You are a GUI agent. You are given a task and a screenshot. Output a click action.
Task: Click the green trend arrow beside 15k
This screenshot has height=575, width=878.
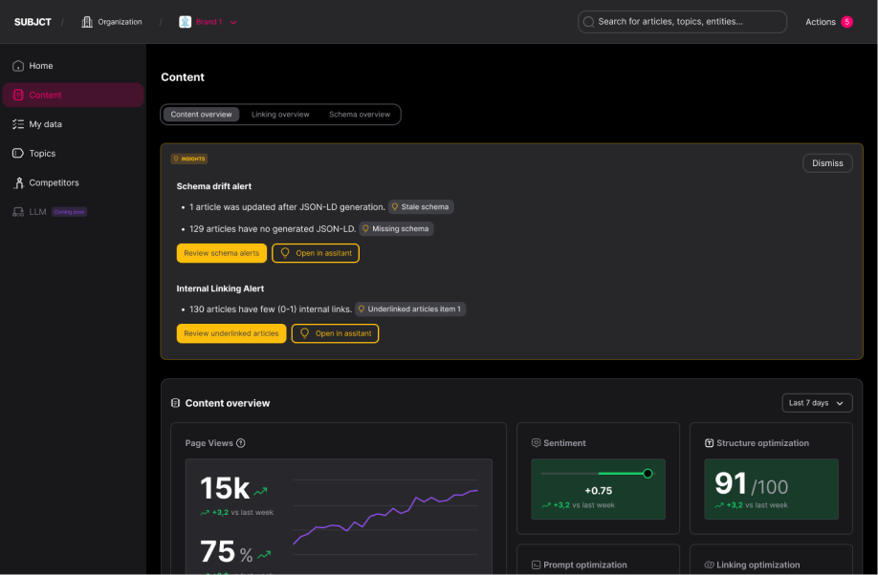click(260, 491)
